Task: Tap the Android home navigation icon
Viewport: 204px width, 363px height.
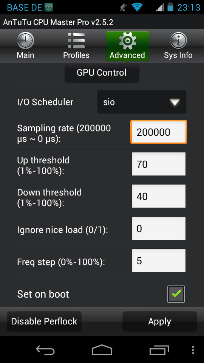Action: pyautogui.click(x=102, y=350)
